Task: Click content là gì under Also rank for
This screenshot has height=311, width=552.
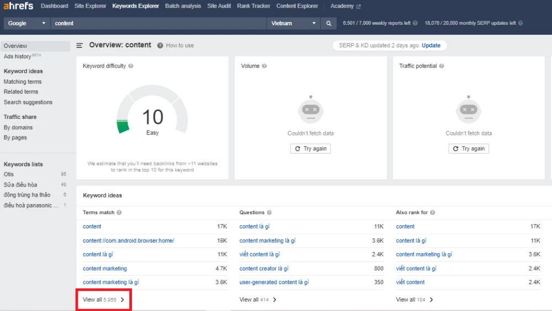Action: click(411, 241)
